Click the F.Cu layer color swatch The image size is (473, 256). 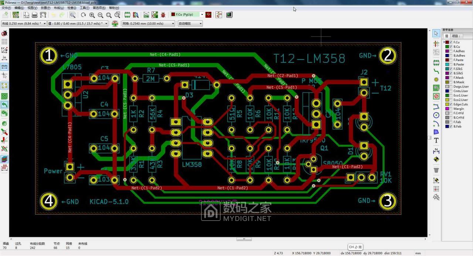click(x=447, y=42)
